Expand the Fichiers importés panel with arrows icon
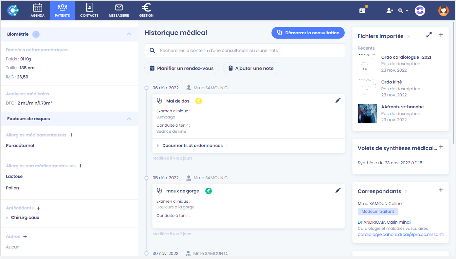 click(429, 35)
